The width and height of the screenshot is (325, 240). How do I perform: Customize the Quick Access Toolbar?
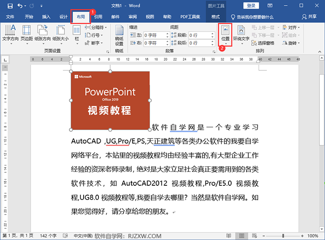click(x=41, y=6)
